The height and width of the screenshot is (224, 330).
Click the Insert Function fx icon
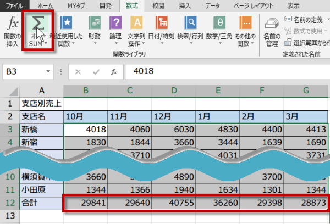(10, 24)
